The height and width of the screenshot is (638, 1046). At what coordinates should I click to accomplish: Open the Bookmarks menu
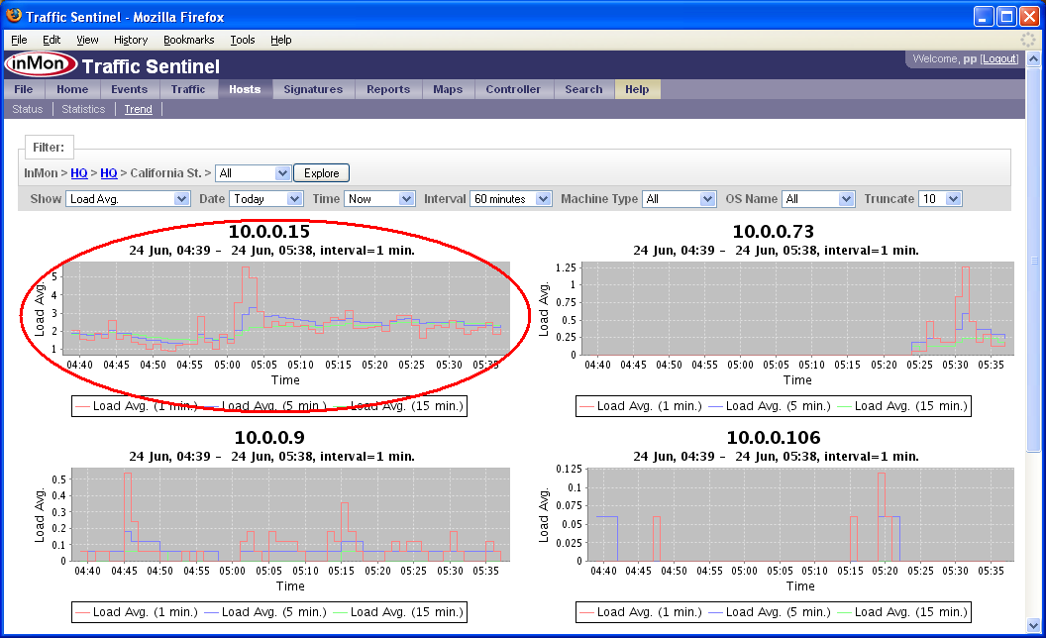click(188, 40)
